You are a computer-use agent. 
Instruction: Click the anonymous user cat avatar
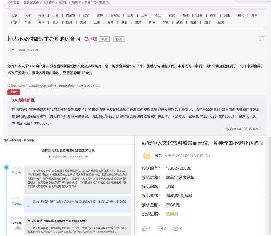147,156
